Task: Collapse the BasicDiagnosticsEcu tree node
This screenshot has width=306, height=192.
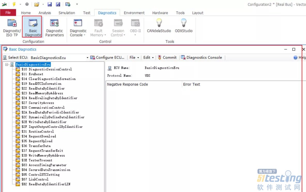Action: pyautogui.click(x=7, y=64)
